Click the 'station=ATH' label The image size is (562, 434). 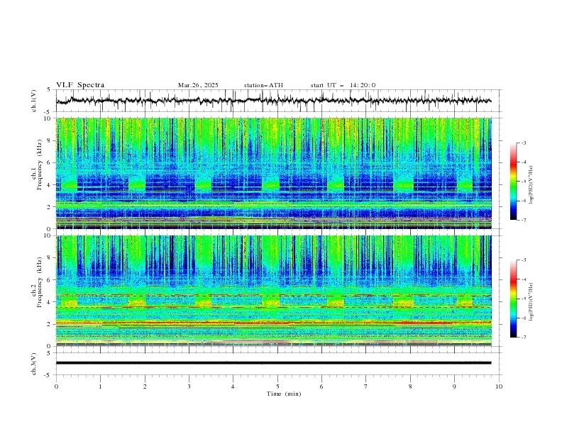point(263,85)
